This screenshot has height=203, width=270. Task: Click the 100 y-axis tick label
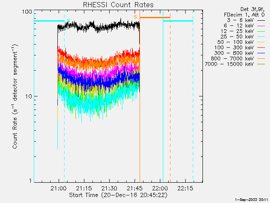27,12
